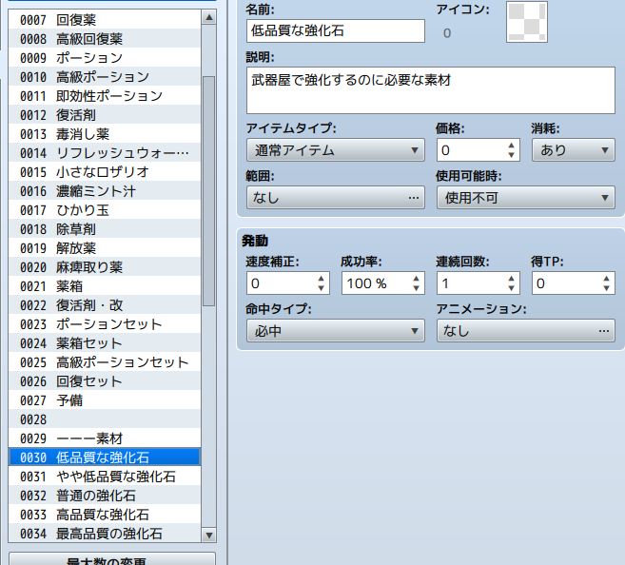The width and height of the screenshot is (625, 565).
Task: Increase the 成功率 success rate
Action: point(417,278)
